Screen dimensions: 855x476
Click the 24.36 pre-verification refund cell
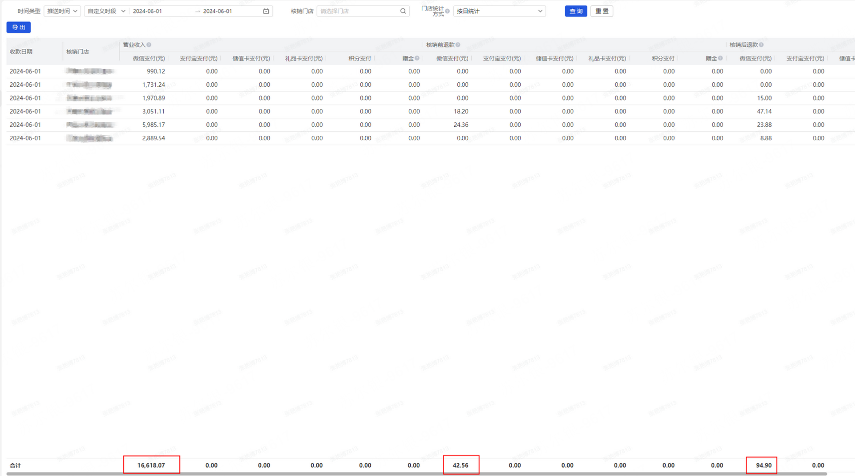click(x=461, y=125)
